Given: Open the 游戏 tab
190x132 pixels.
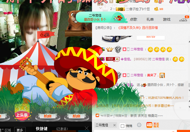Looking at the screenshot, I should 167,19.
